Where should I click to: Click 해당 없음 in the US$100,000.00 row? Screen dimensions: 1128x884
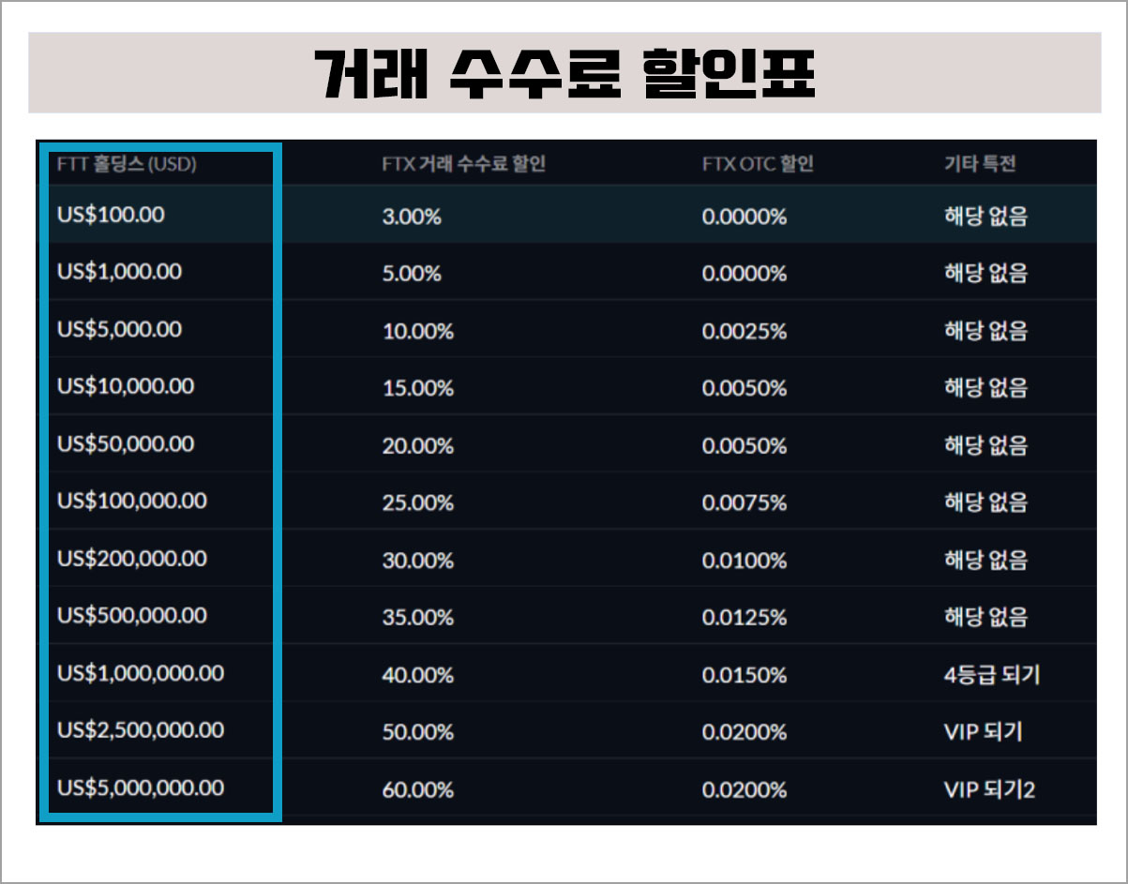[x=985, y=502]
